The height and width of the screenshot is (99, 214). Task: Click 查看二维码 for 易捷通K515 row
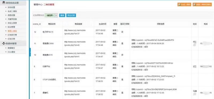[x=115, y=55]
